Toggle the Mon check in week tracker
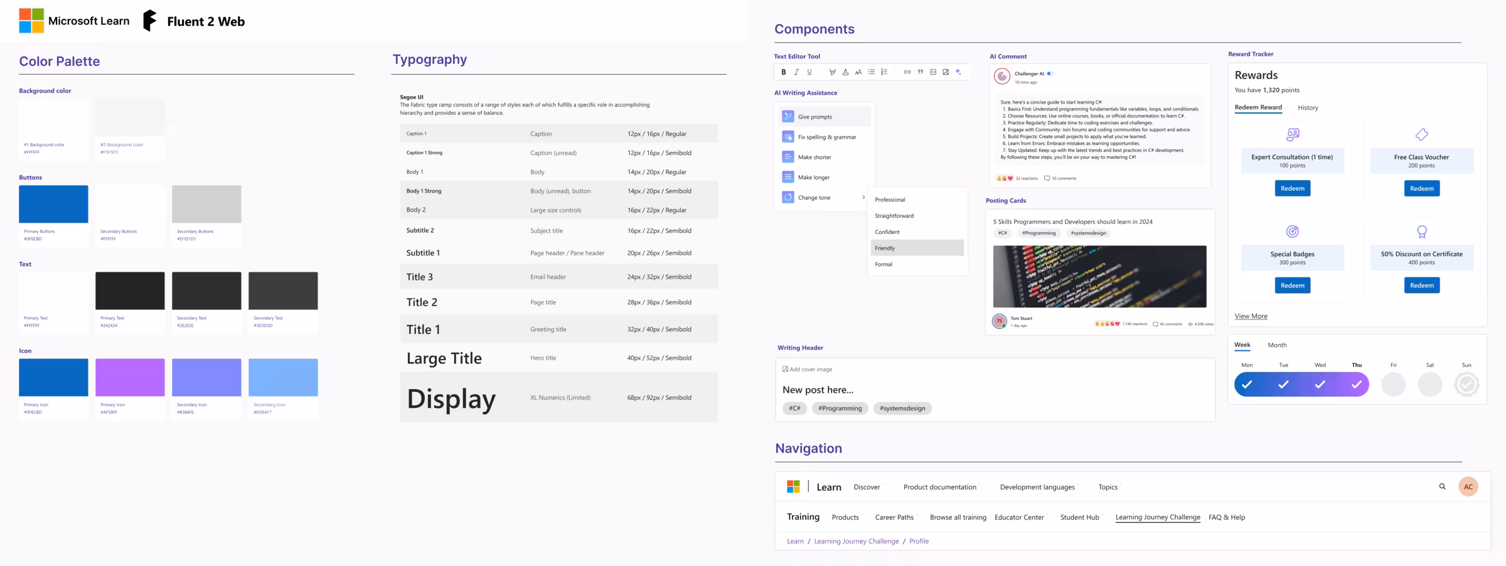This screenshot has width=1506, height=566. 1247,384
